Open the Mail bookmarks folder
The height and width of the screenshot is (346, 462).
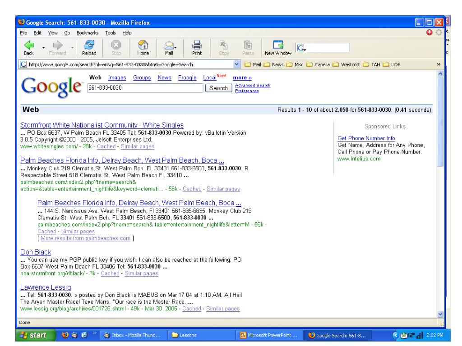pos(253,64)
